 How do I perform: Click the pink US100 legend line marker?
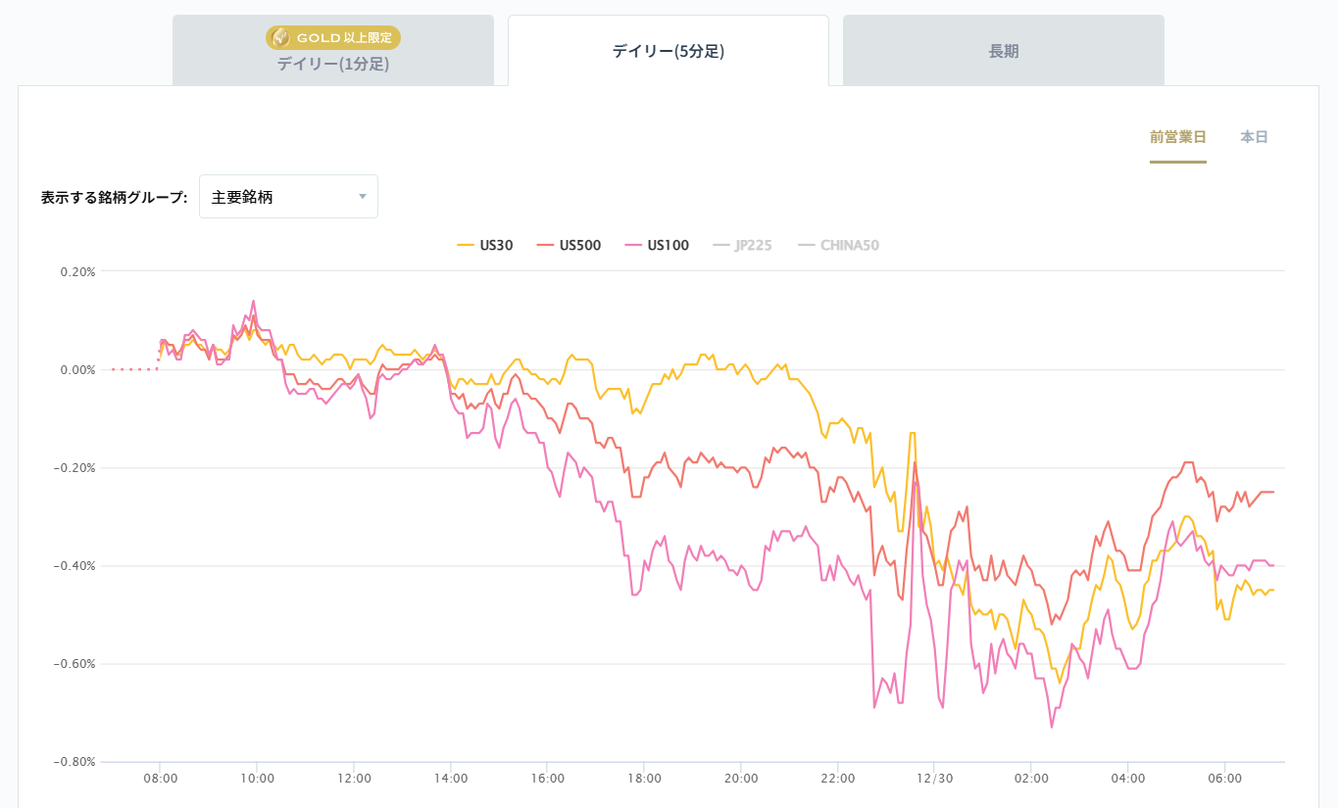pyautogui.click(x=633, y=245)
